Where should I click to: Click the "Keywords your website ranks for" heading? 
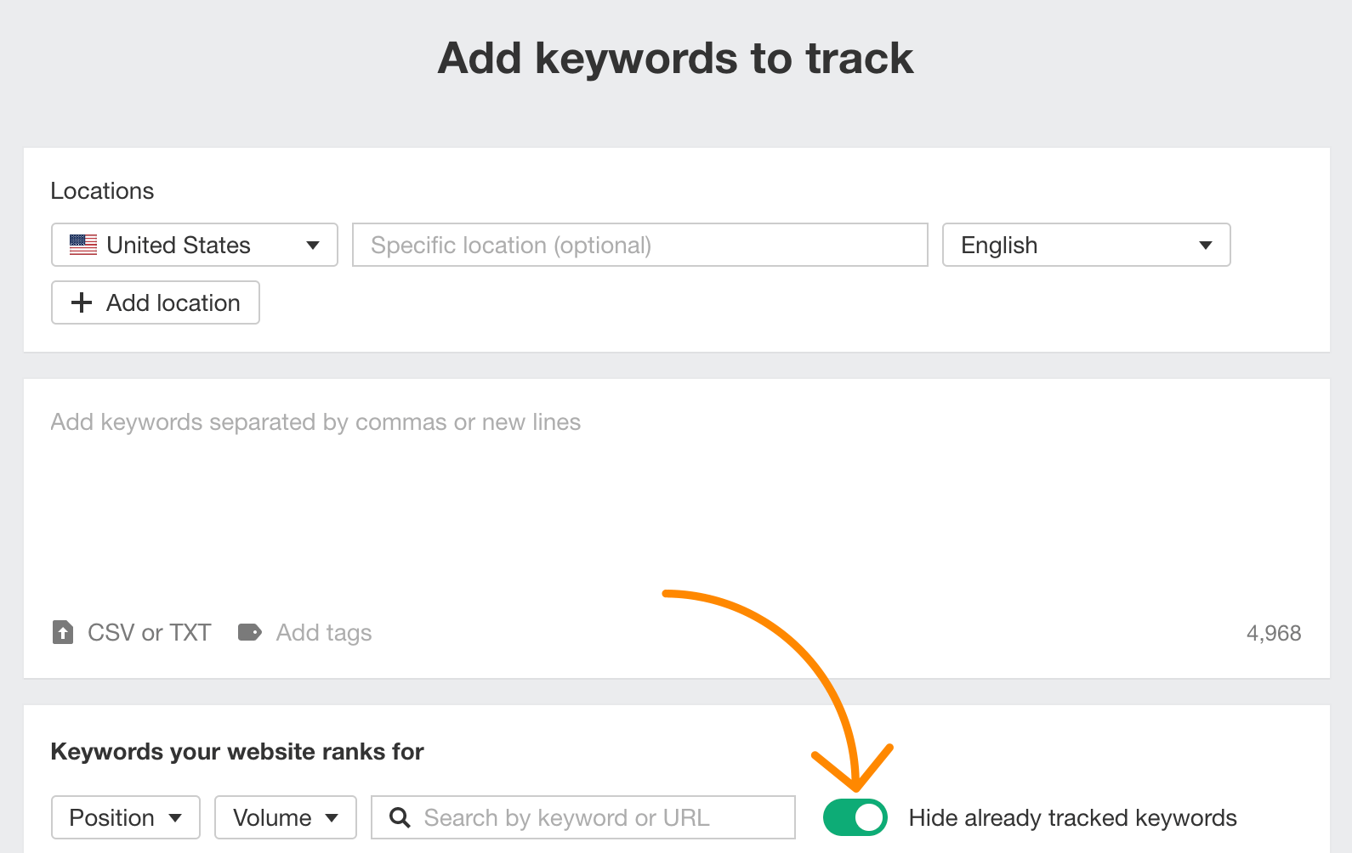(237, 752)
